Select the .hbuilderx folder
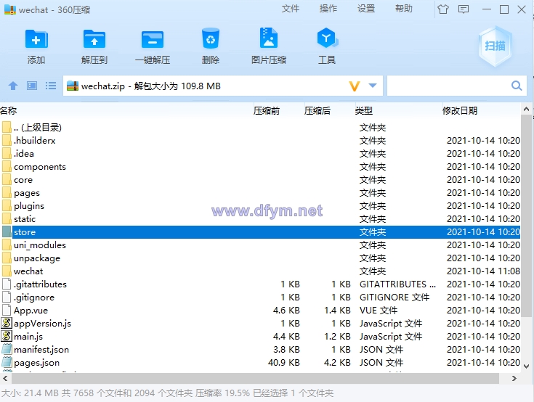Image resolution: width=534 pixels, height=402 pixels. 260,141
